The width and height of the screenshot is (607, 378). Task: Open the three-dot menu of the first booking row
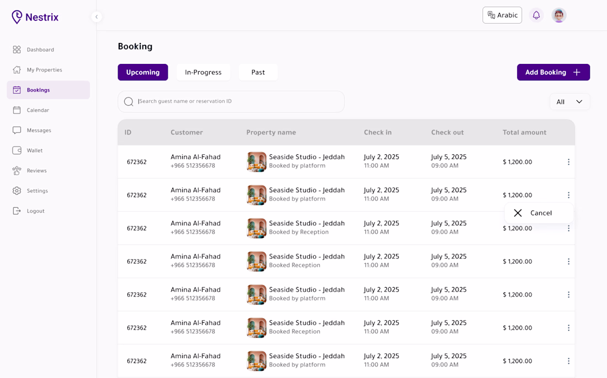pyautogui.click(x=568, y=162)
